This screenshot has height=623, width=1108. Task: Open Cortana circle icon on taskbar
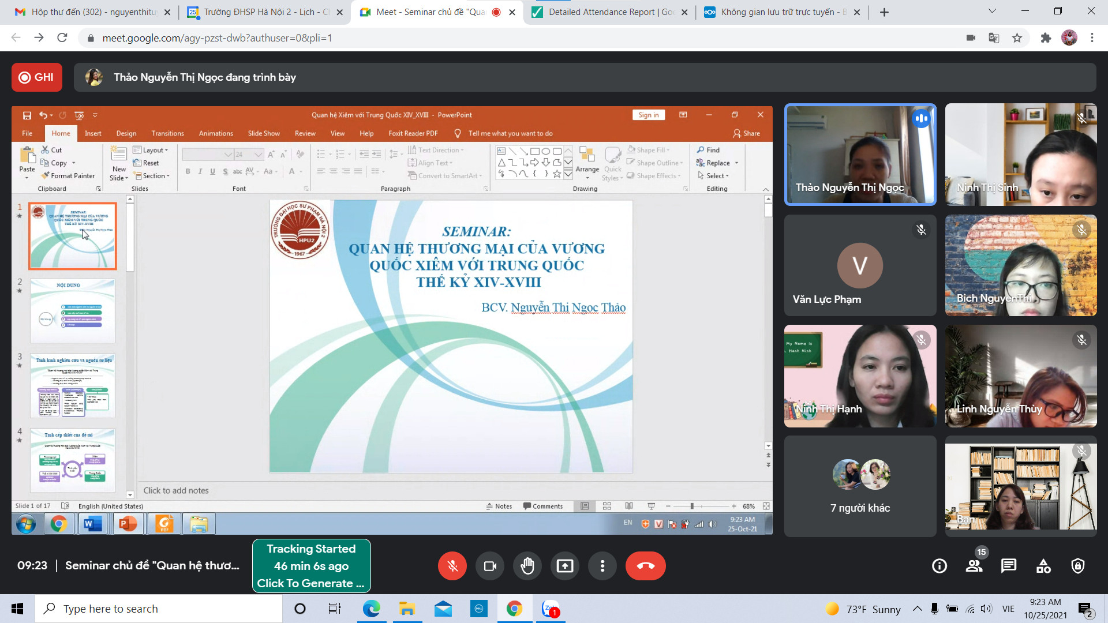[x=300, y=609]
